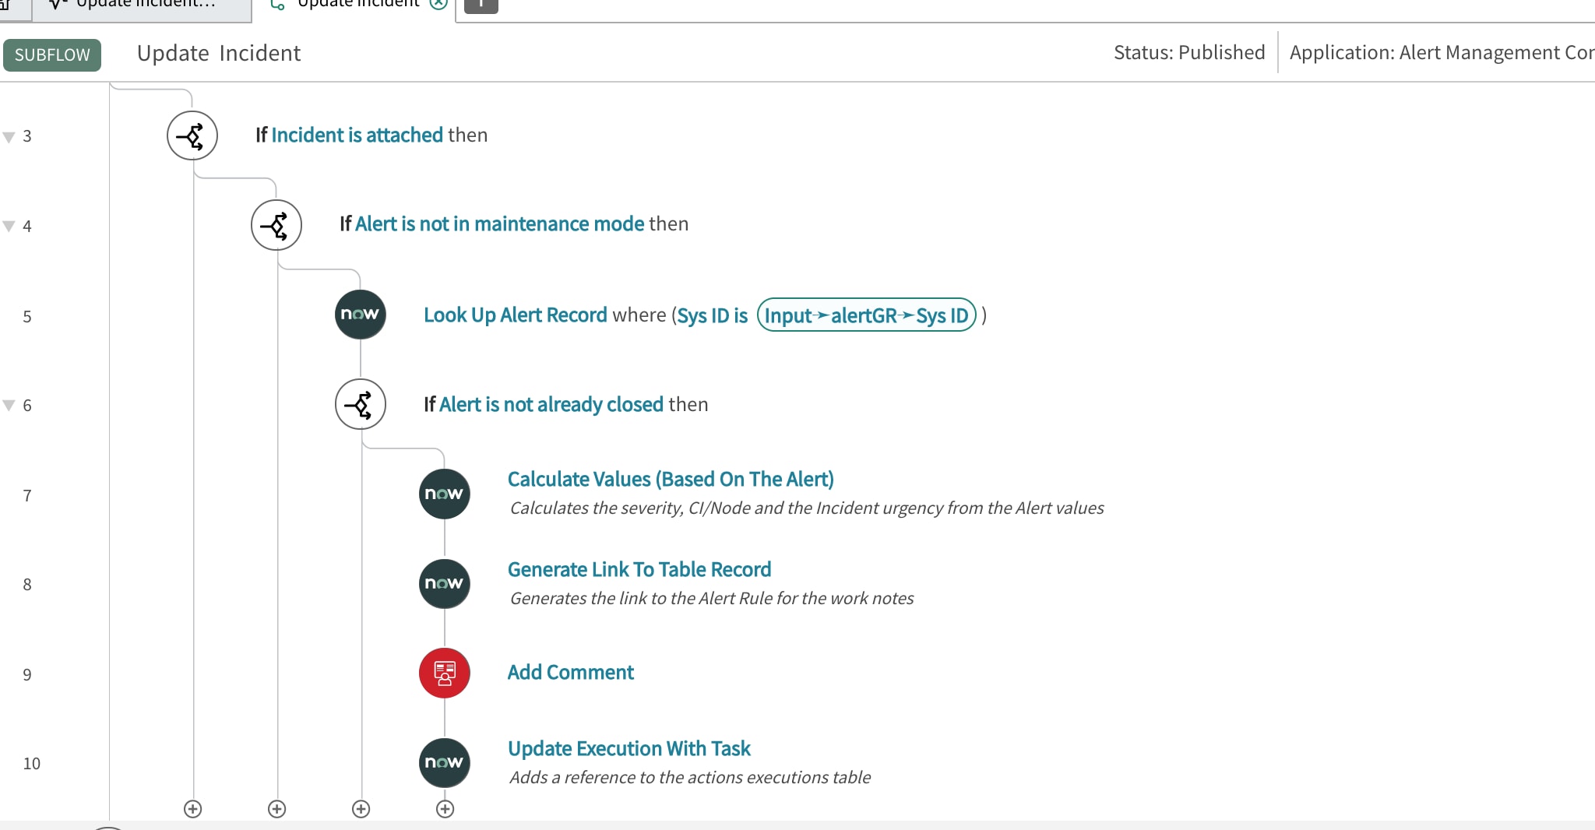Close the active Update Incident tab

tap(438, 4)
